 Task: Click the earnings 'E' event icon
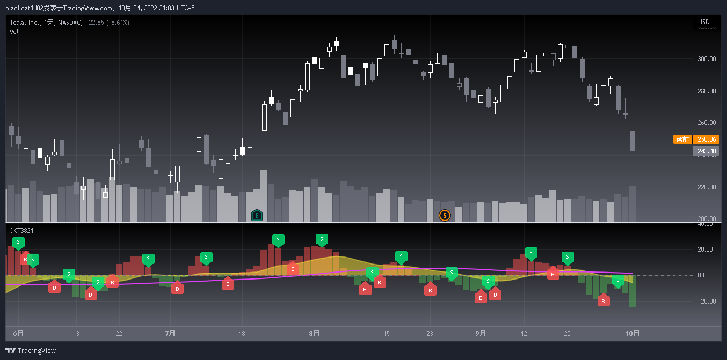[257, 216]
